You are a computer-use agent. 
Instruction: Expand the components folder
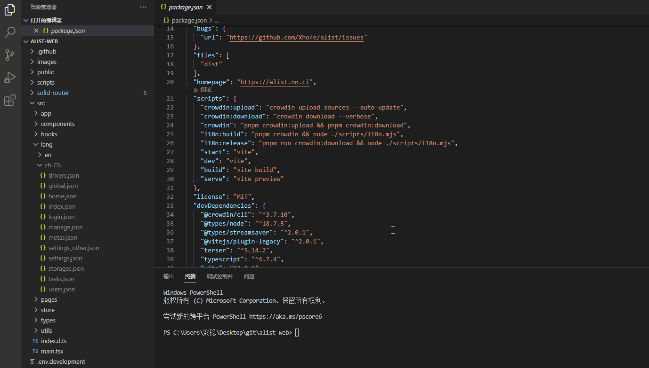click(x=57, y=124)
